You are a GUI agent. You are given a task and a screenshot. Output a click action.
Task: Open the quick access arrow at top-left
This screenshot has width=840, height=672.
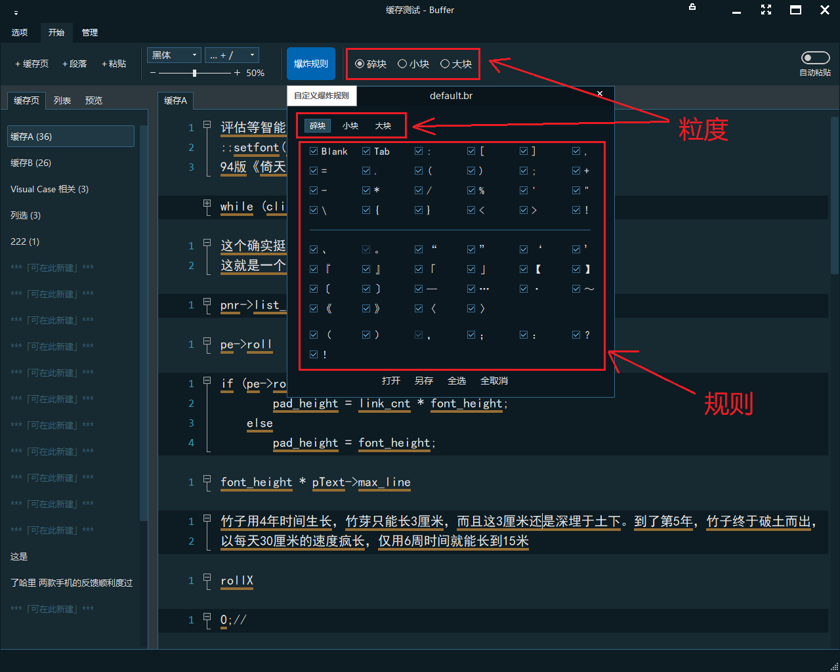click(x=16, y=12)
